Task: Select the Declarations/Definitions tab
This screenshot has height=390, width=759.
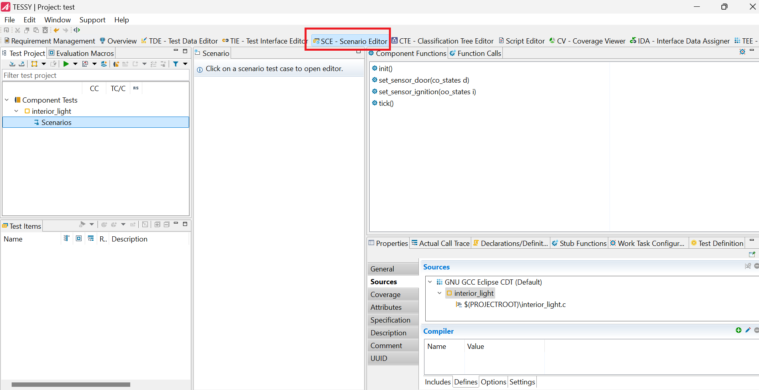Action: (x=510, y=243)
